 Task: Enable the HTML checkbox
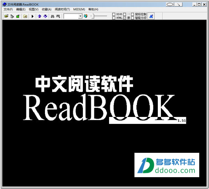point(114,18)
